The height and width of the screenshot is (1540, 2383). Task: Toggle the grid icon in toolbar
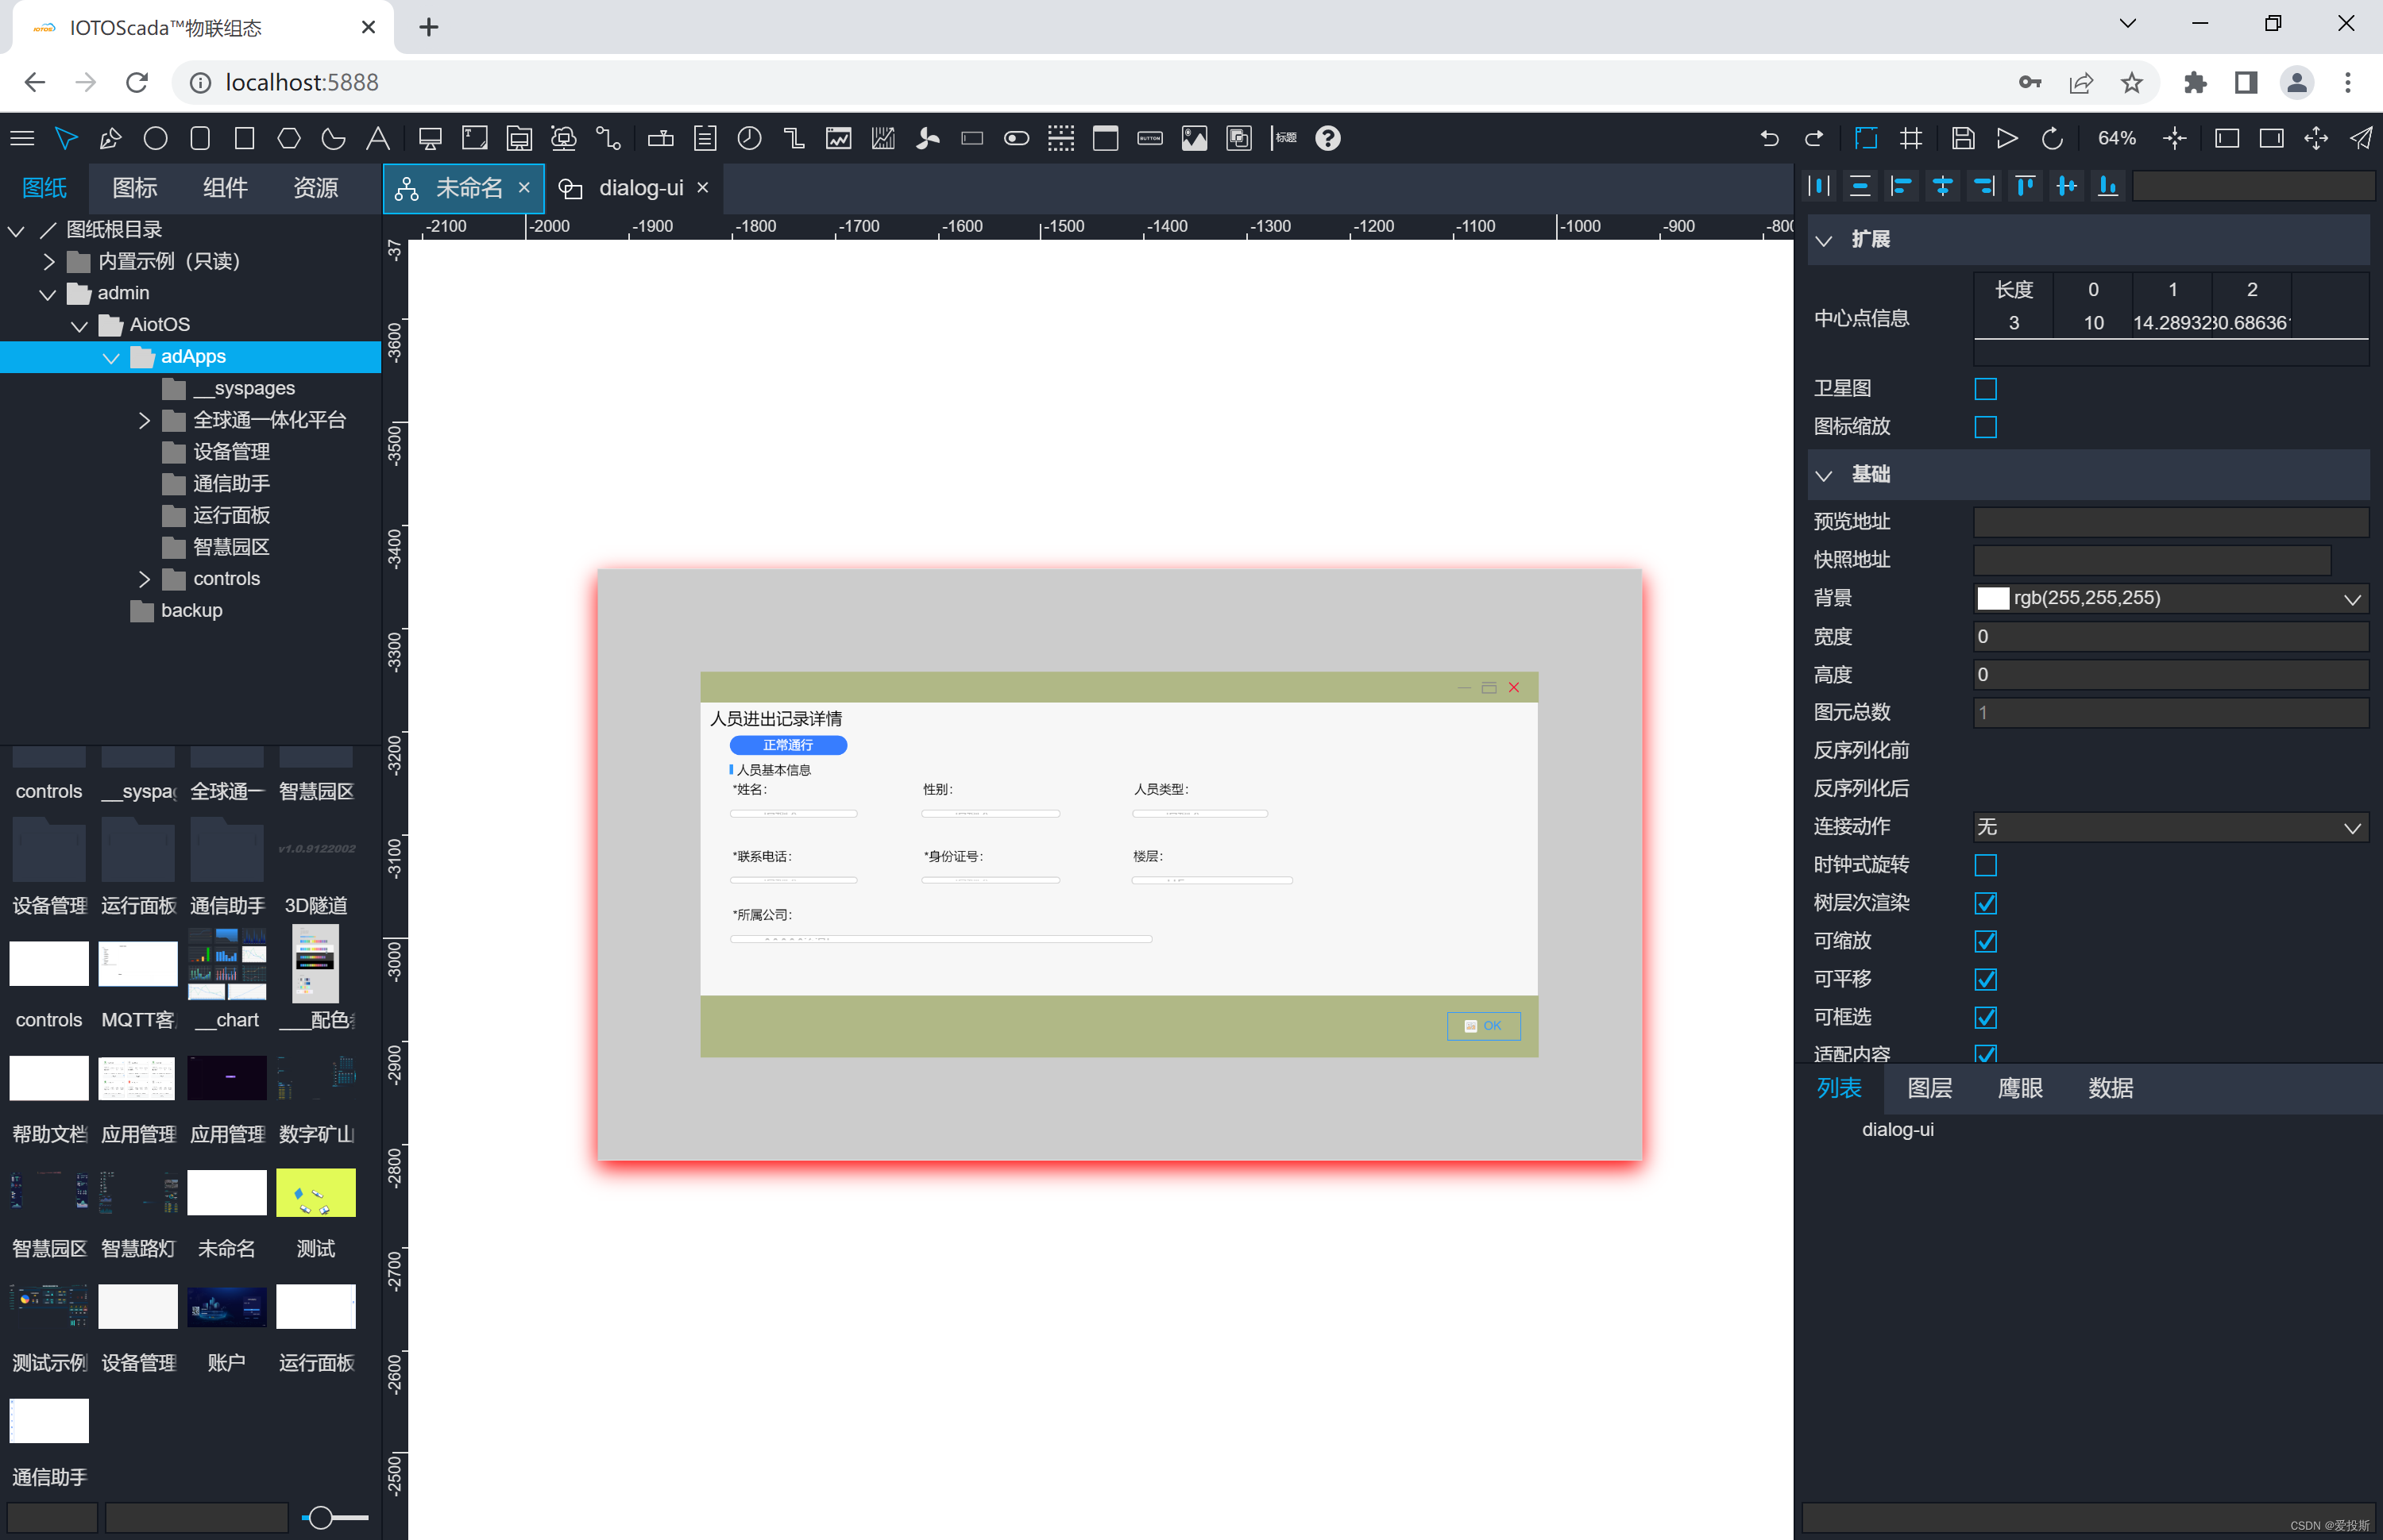click(x=1910, y=139)
